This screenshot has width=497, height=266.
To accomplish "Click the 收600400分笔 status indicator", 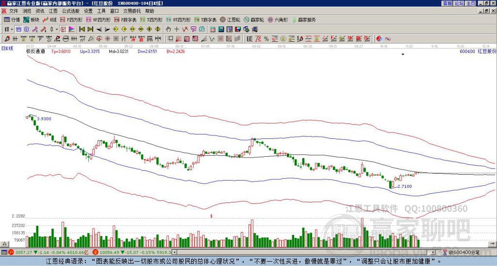I will point(461,252).
